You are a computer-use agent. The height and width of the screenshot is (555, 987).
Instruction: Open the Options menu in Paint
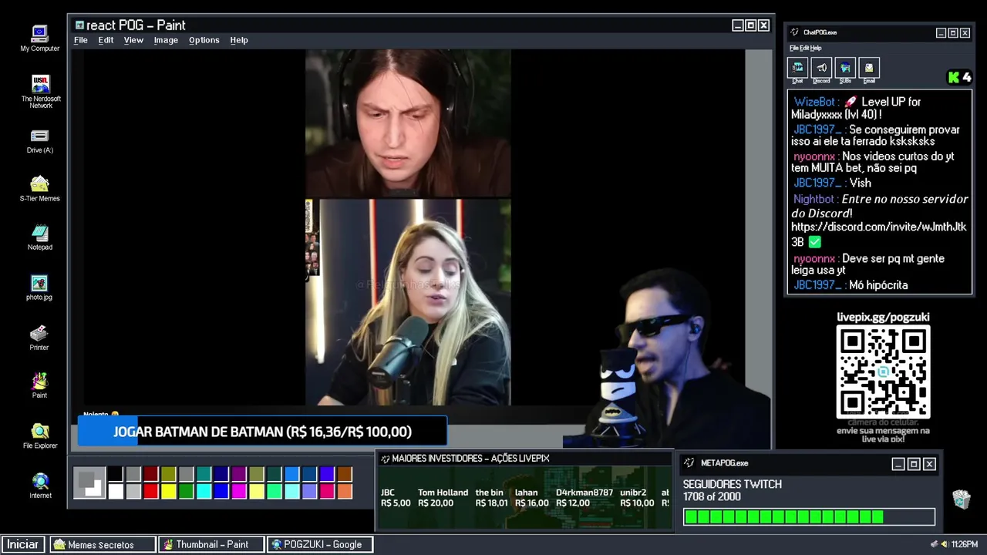click(204, 40)
